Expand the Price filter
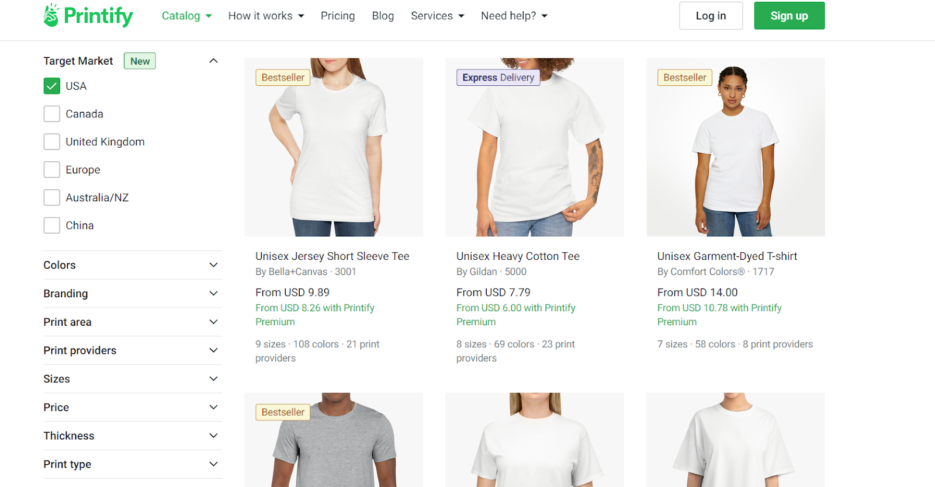Screen dimensions: 935x487 click(133, 407)
